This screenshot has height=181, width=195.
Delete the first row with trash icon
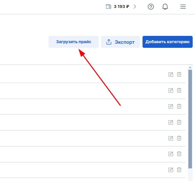click(179, 74)
